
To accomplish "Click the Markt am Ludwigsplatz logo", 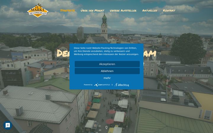I will pos(38,10).
